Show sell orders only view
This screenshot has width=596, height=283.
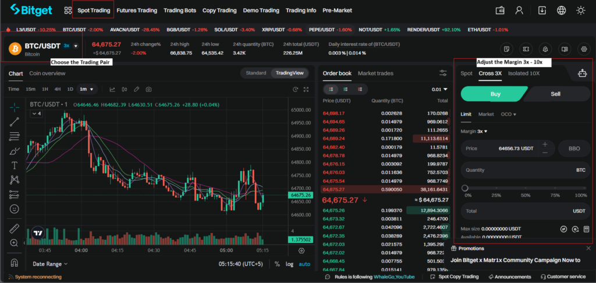[x=359, y=90]
